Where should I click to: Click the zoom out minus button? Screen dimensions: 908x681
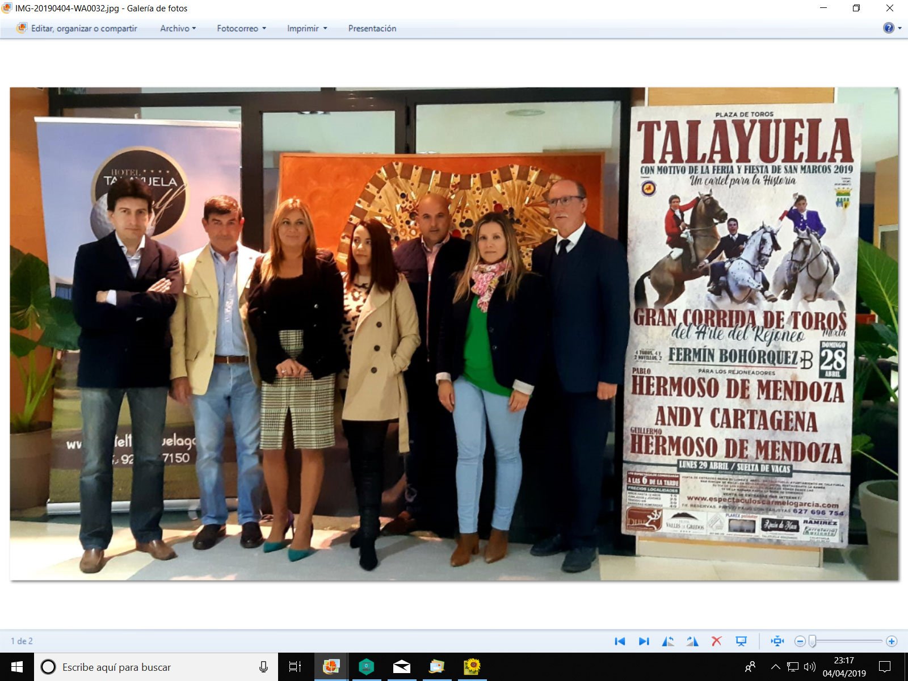800,641
